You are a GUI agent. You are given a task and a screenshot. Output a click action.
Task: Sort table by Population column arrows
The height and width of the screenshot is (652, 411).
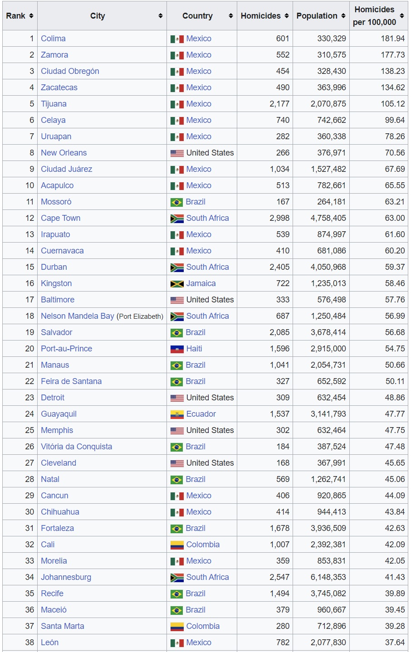coord(343,16)
